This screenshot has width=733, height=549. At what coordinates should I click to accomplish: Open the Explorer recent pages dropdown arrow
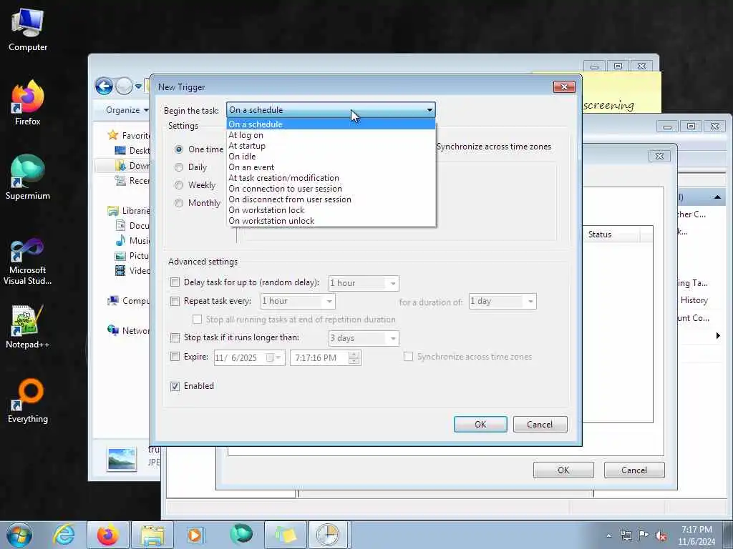[x=138, y=86]
